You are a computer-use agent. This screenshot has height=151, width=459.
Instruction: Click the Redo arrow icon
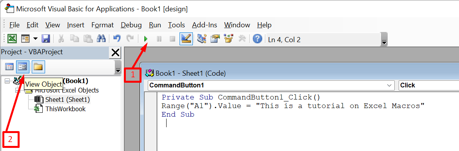click(x=130, y=39)
